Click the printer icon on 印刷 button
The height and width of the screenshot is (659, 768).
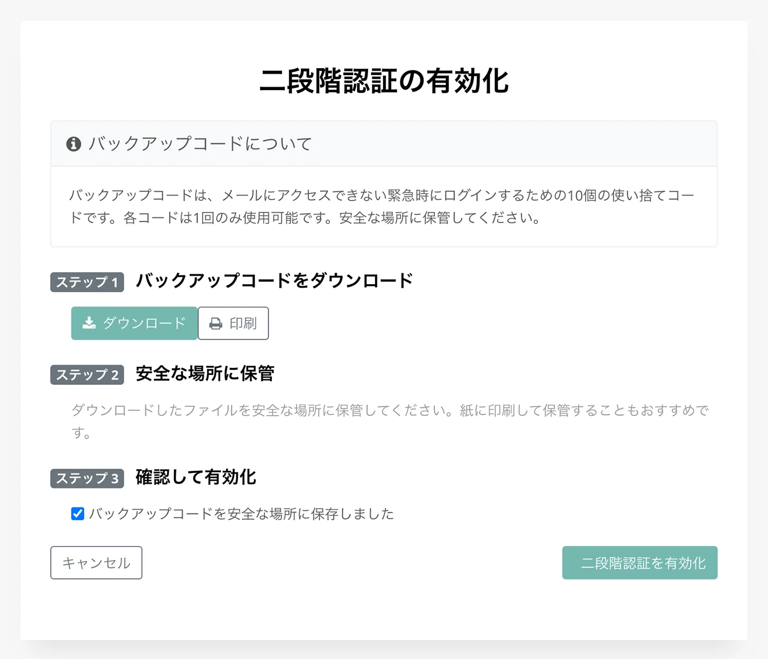coord(215,323)
